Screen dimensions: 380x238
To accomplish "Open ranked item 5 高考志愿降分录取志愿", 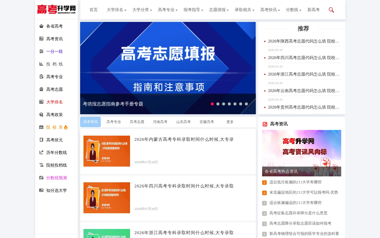I will point(300,223).
